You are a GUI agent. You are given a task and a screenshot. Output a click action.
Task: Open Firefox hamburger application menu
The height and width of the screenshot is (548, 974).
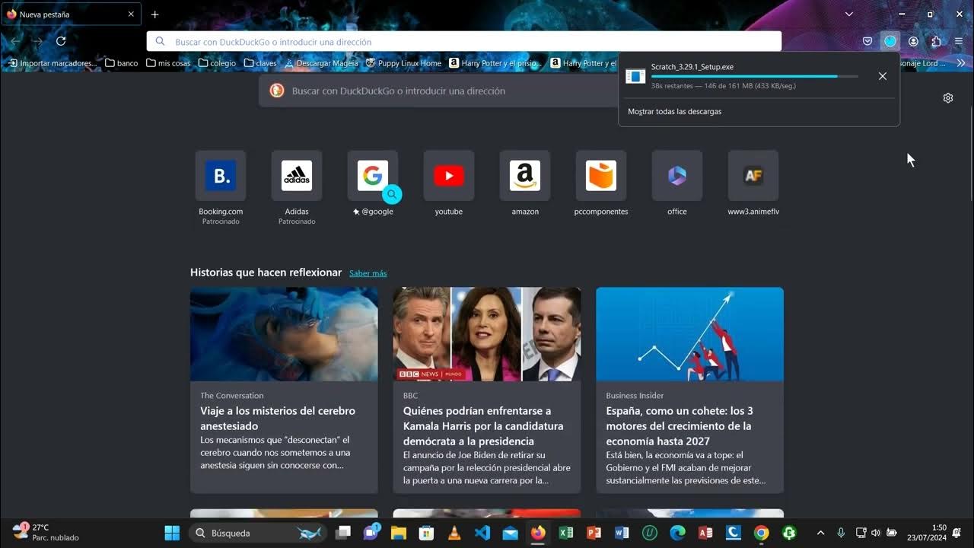[x=958, y=41]
